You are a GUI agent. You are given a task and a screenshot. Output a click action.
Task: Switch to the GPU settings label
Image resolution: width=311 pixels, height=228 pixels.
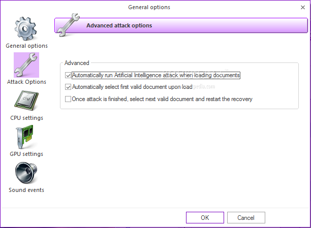[x=26, y=154]
